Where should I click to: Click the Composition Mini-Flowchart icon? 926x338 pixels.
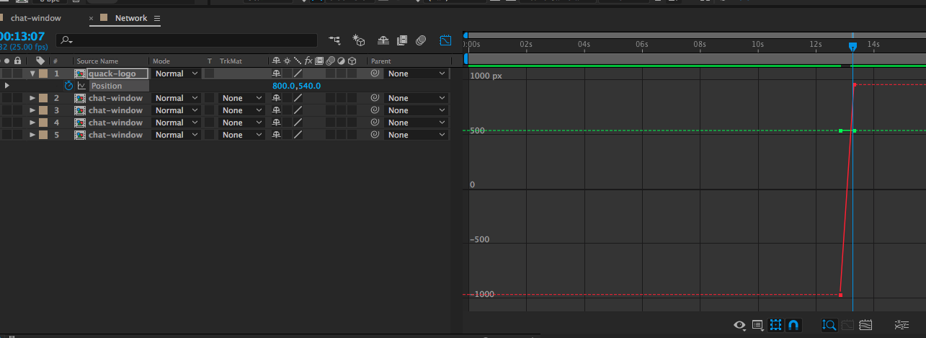point(334,40)
